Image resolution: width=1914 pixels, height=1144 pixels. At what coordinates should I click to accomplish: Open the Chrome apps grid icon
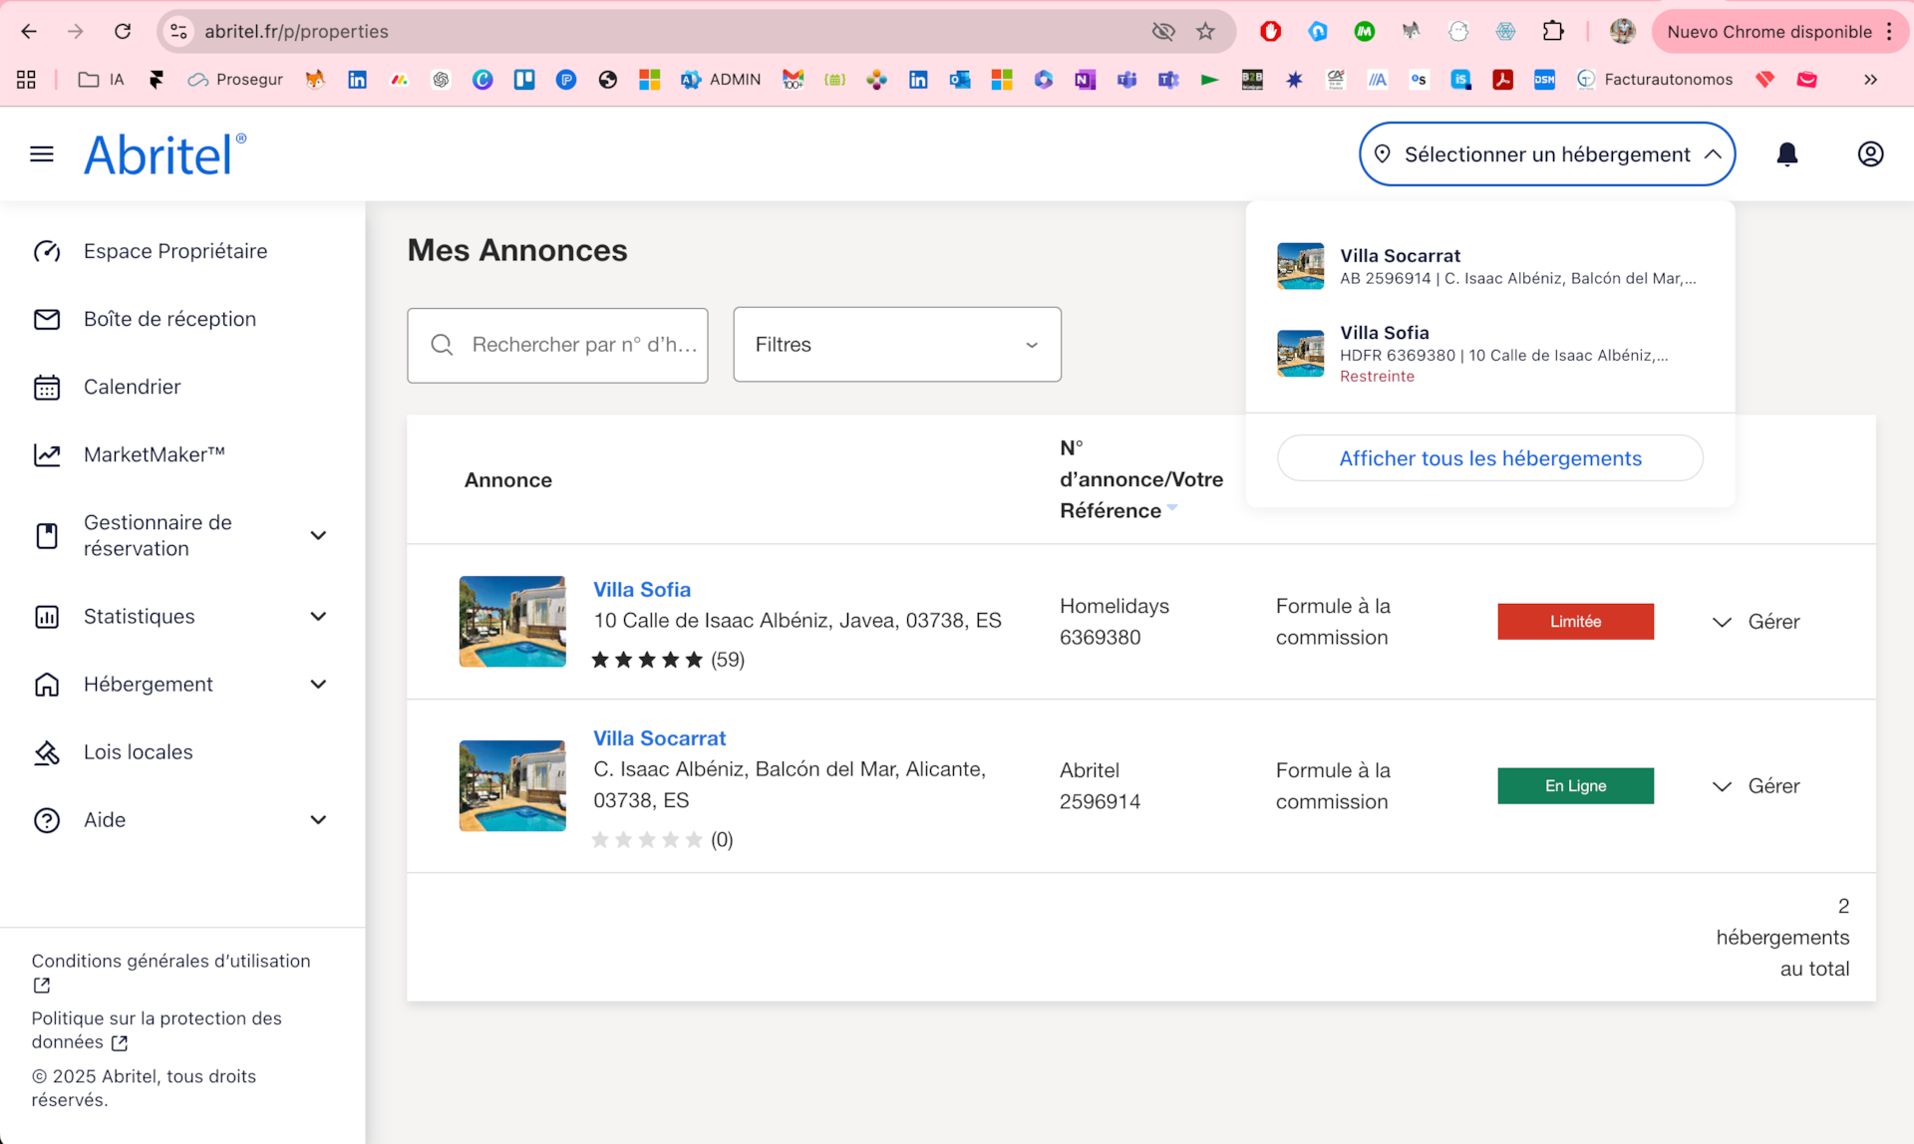point(26,80)
